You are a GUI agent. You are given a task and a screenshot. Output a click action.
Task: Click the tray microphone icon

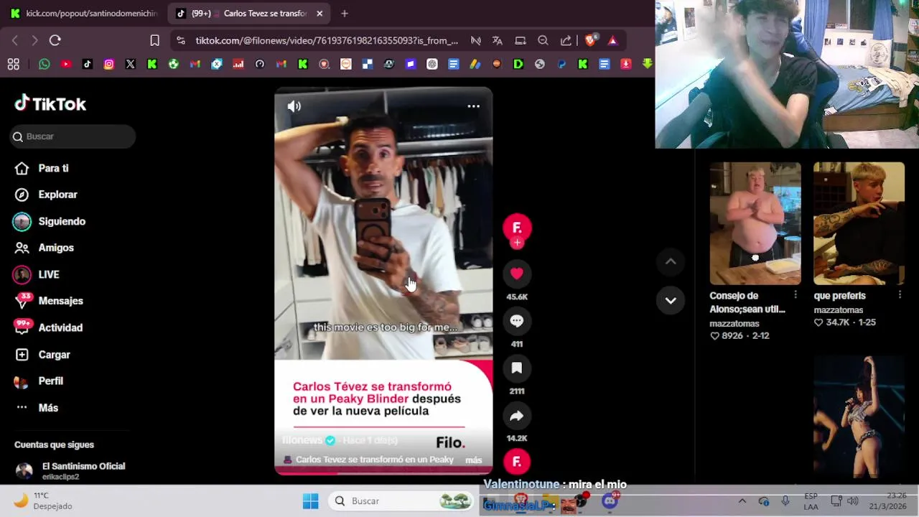pyautogui.click(x=785, y=501)
